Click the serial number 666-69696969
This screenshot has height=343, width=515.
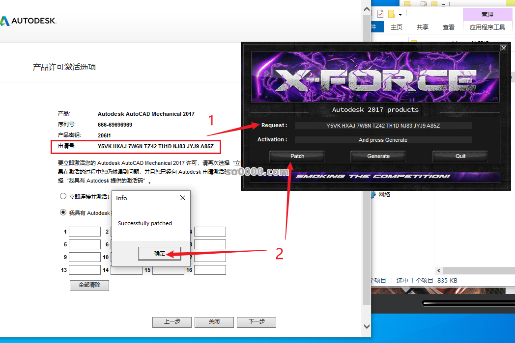[115, 125]
